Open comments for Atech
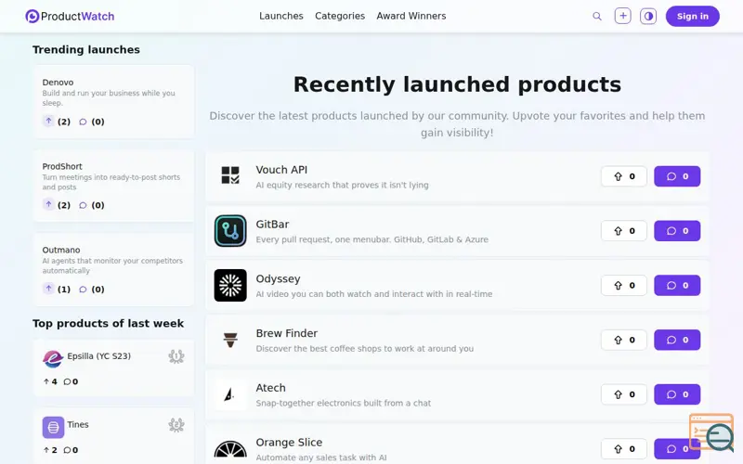The height and width of the screenshot is (464, 743). click(677, 393)
